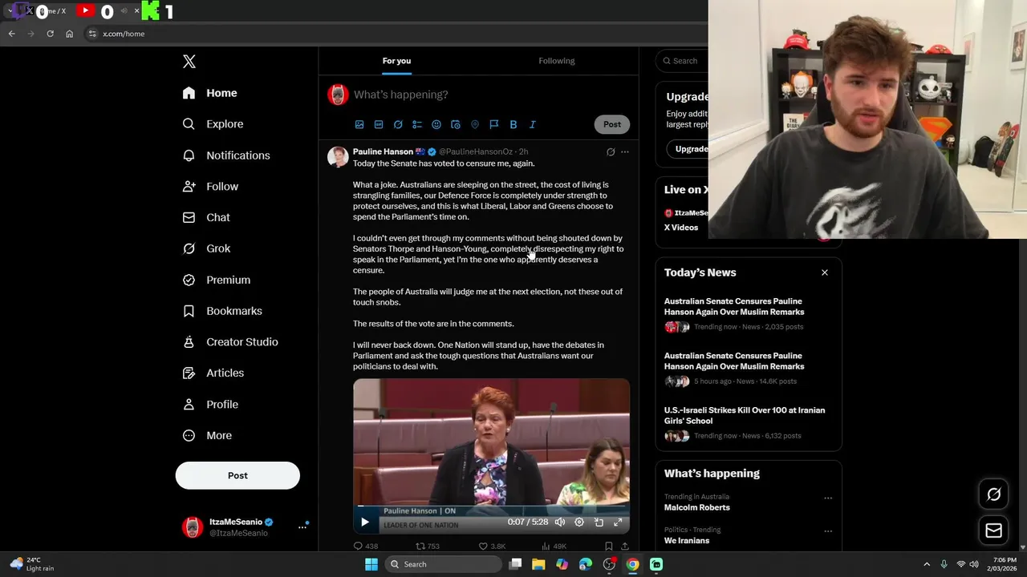Like the post with 3.8K likes
This screenshot has height=577, width=1027.
click(492, 547)
